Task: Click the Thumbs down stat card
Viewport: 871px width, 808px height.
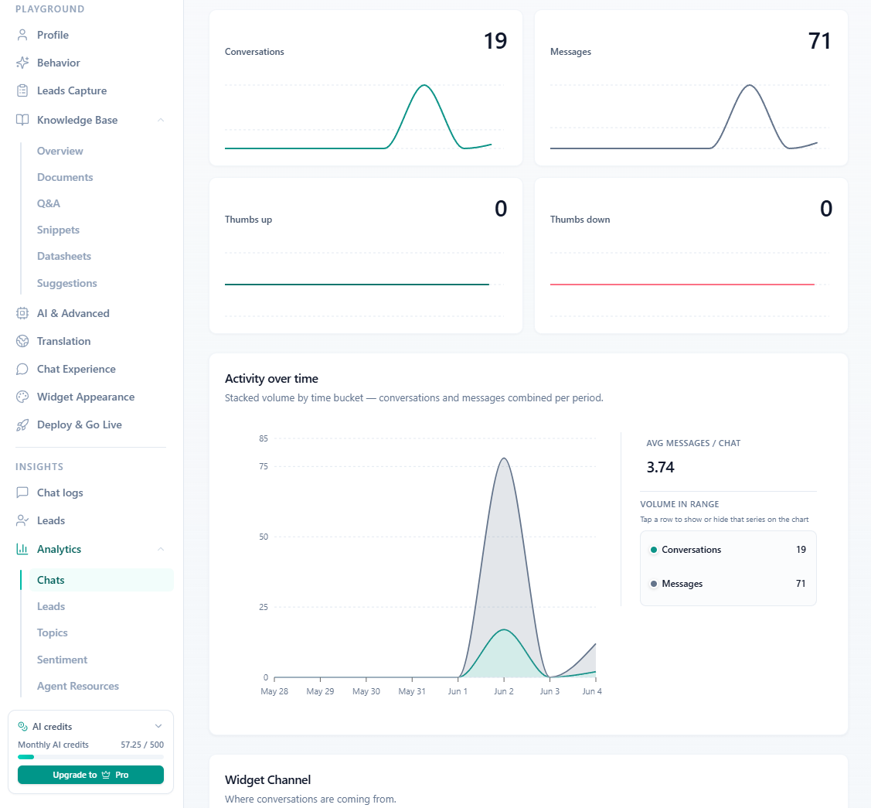Action: click(691, 256)
